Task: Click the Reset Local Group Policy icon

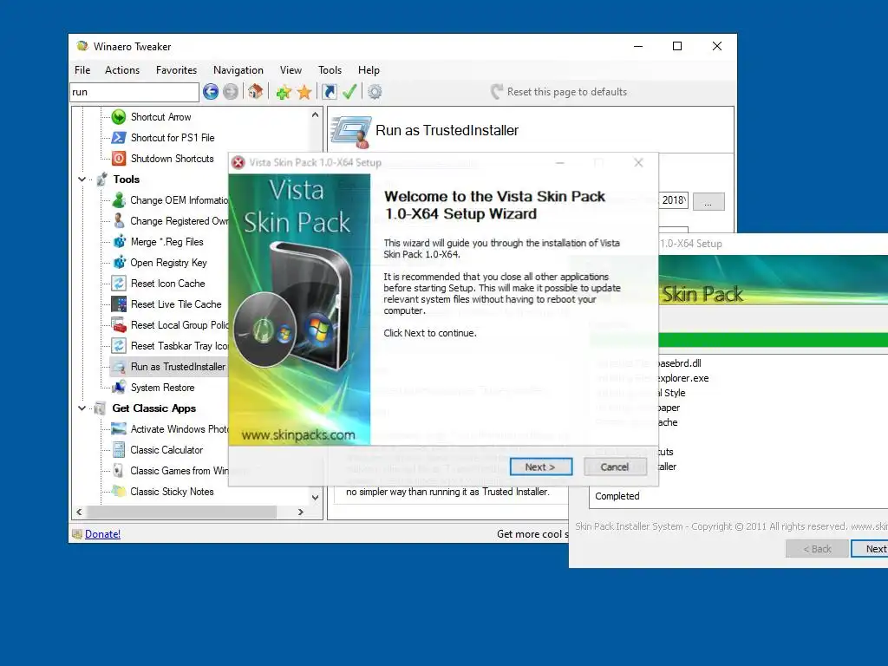Action: click(x=118, y=325)
